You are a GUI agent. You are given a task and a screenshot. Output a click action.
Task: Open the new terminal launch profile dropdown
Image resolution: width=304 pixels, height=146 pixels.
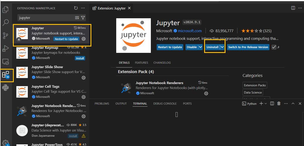point(266,104)
